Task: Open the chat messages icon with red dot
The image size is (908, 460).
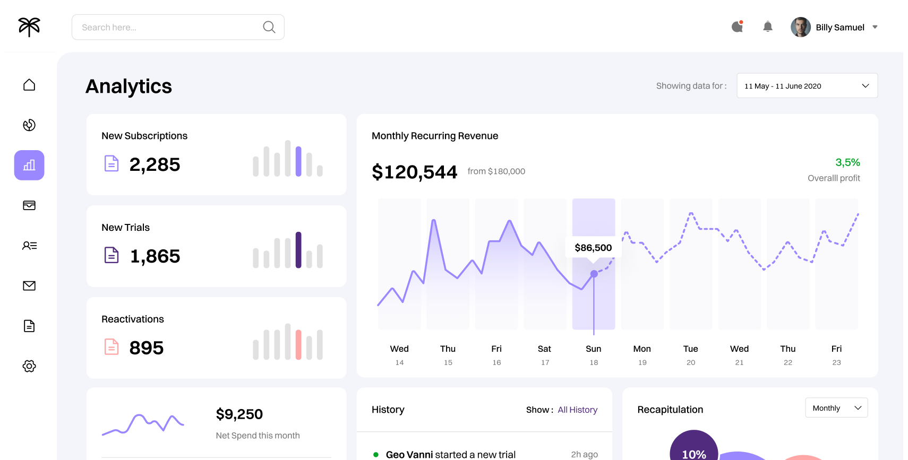Action: tap(737, 27)
